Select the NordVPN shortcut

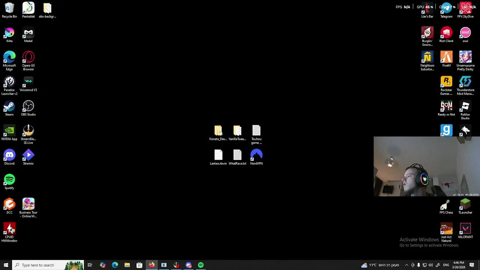[256, 157]
